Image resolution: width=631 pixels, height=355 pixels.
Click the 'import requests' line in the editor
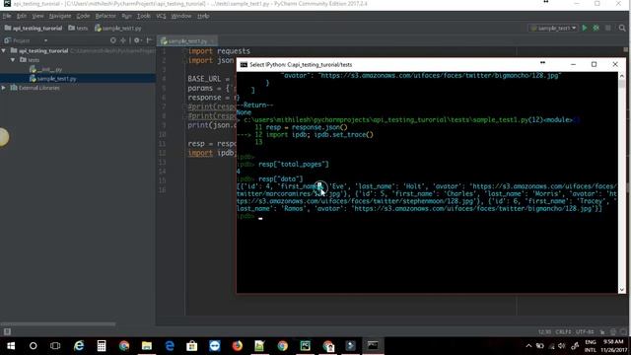click(219, 51)
